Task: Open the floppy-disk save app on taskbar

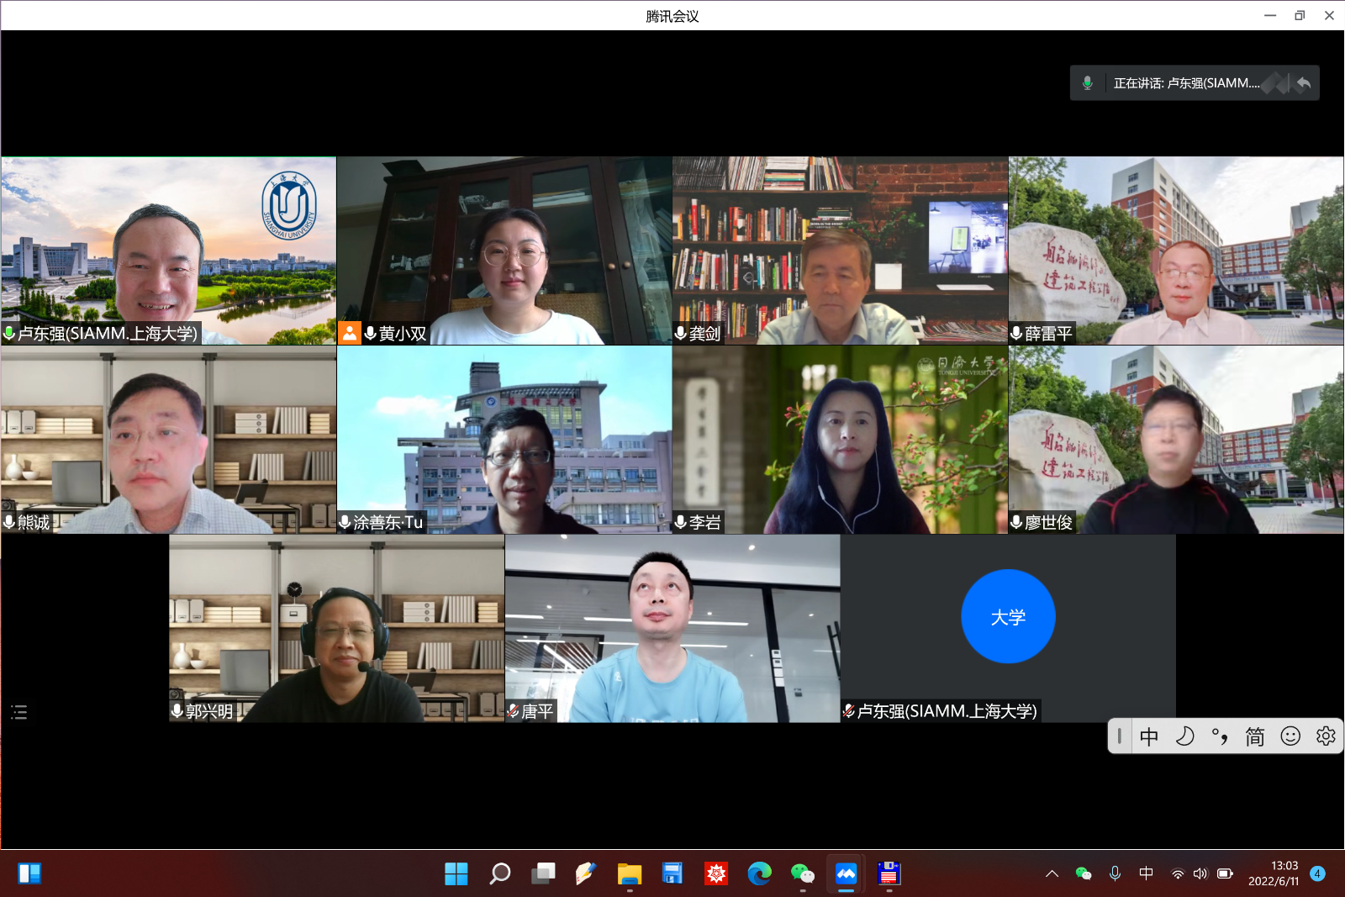Action: [x=672, y=873]
